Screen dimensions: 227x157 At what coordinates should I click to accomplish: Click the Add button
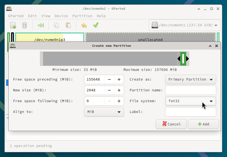(x=203, y=124)
